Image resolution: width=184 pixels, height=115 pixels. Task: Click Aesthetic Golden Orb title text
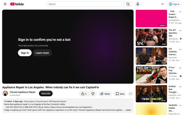point(173,108)
